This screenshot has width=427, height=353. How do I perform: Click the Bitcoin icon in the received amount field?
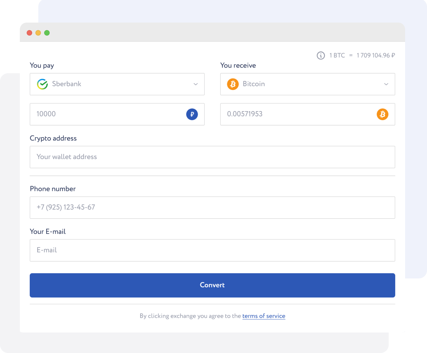pos(383,114)
